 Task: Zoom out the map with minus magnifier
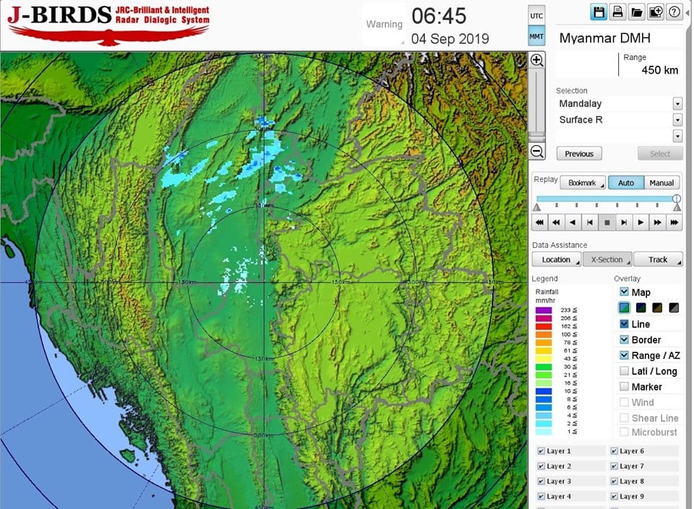pos(536,152)
